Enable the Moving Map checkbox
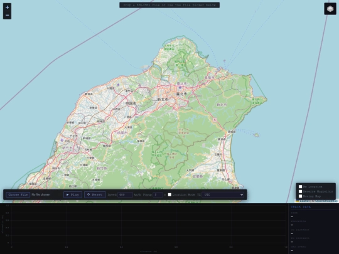Image resolution: width=339 pixels, height=254 pixels. pos(300,196)
